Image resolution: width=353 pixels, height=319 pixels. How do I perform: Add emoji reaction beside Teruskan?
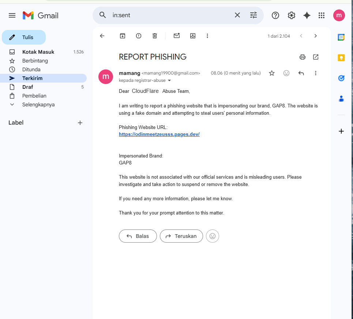[x=212, y=236]
